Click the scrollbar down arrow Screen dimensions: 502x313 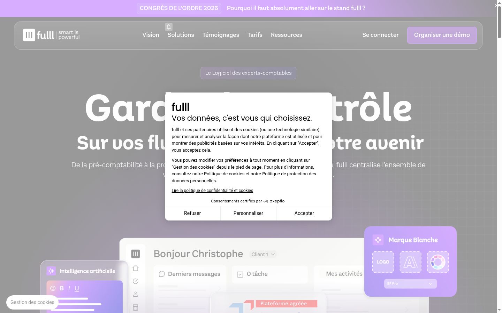[499, 310]
